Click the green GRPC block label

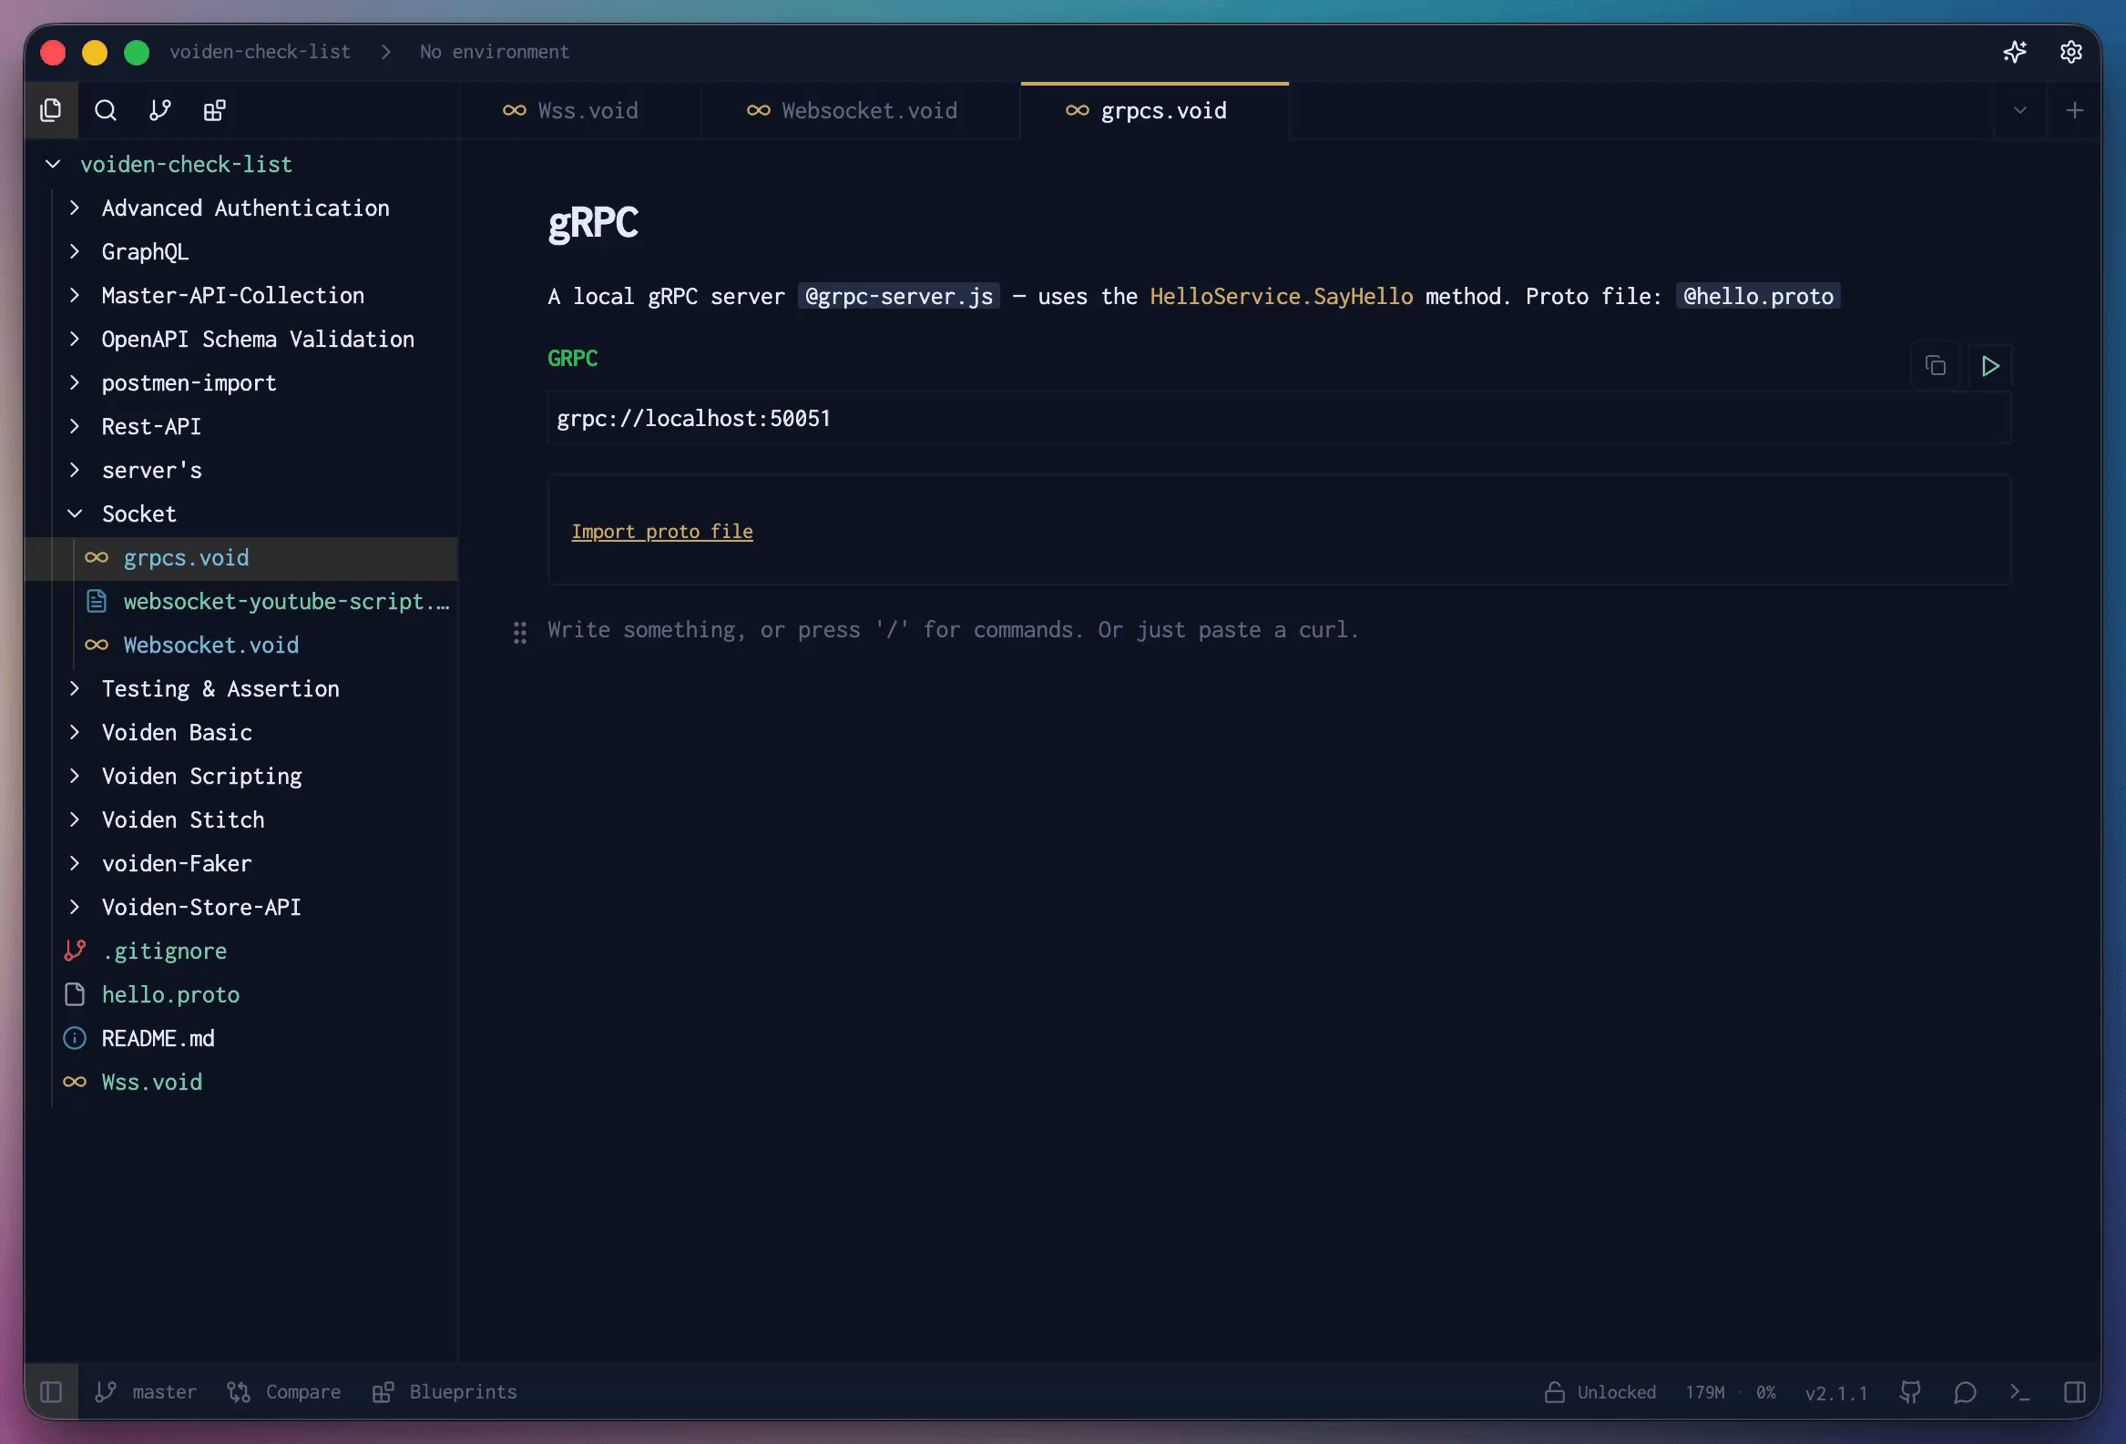(x=573, y=359)
